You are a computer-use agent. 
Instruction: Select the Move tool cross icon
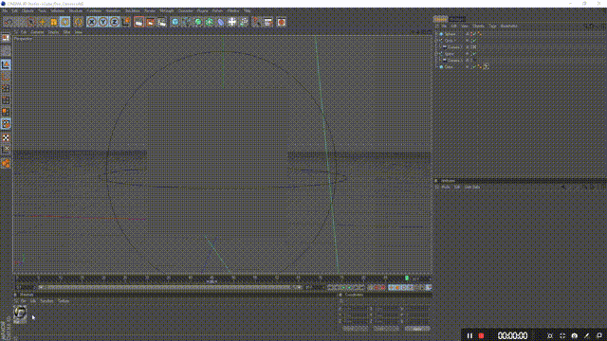42,22
